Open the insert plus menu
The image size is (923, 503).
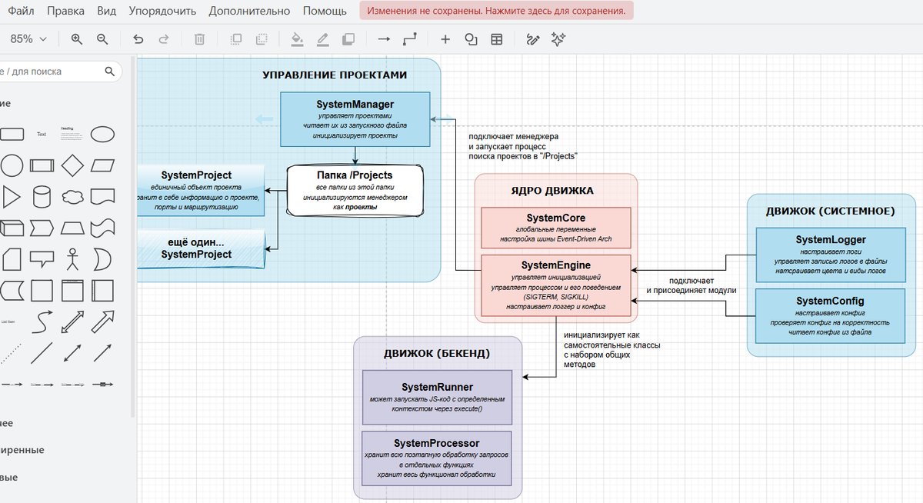point(445,39)
